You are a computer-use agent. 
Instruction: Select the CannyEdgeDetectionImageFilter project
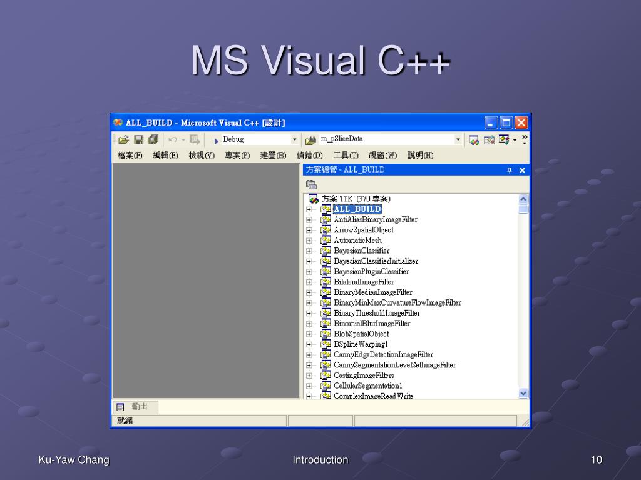coord(384,355)
